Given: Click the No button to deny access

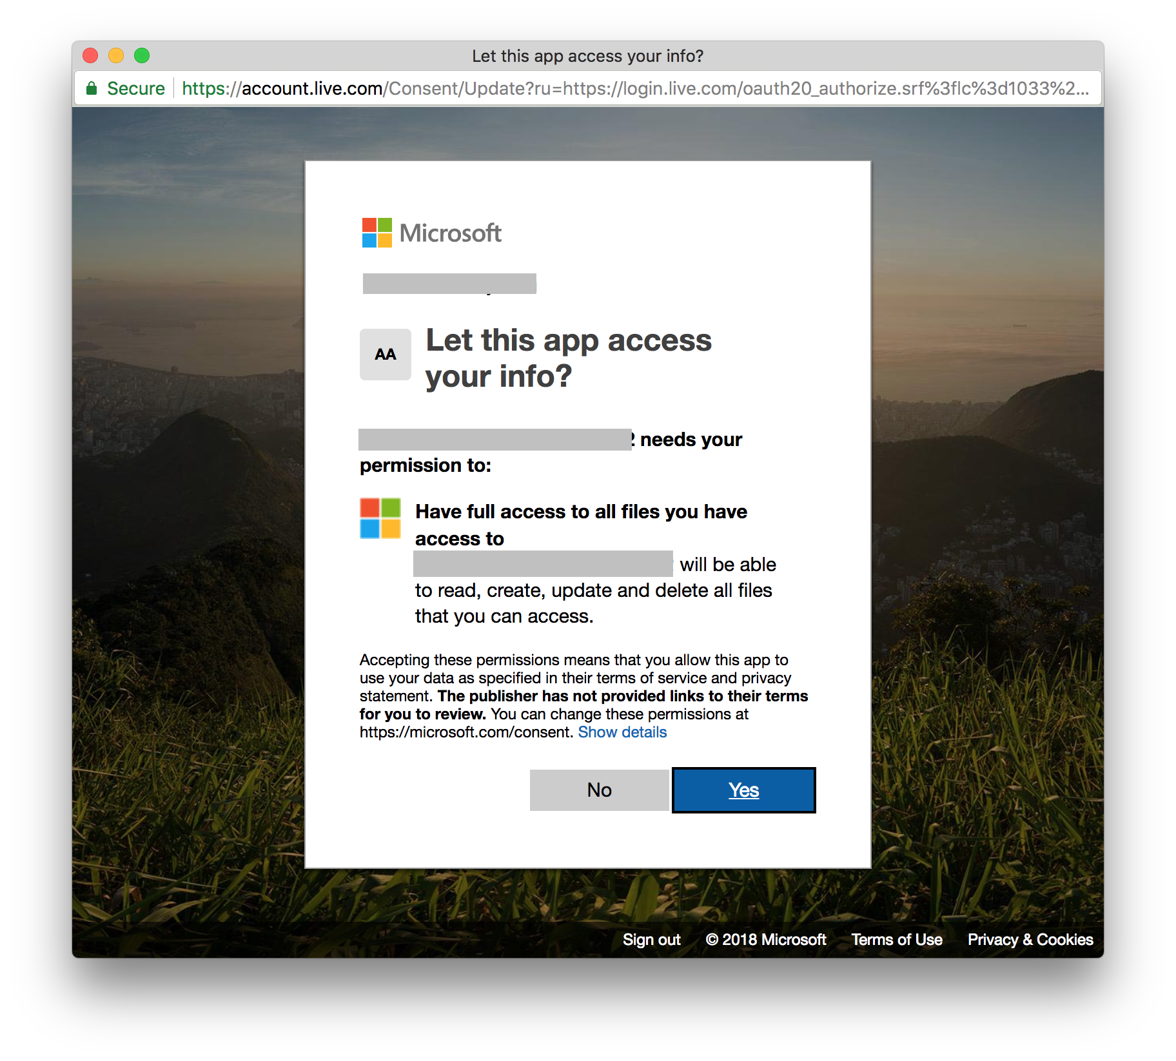Looking at the screenshot, I should [599, 790].
